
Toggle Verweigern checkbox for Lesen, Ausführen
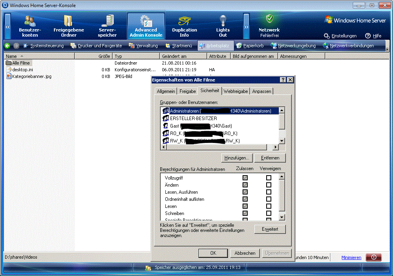269,192
